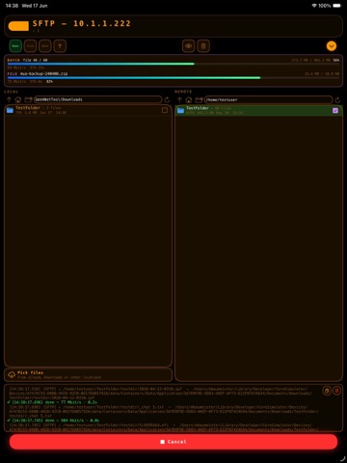
Task: Clear the log with red trash icon
Action: coord(337,391)
